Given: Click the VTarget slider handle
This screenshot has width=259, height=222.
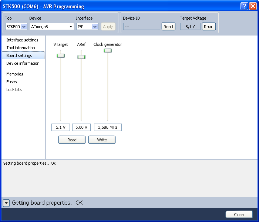Looking at the screenshot, I should tap(61, 55).
